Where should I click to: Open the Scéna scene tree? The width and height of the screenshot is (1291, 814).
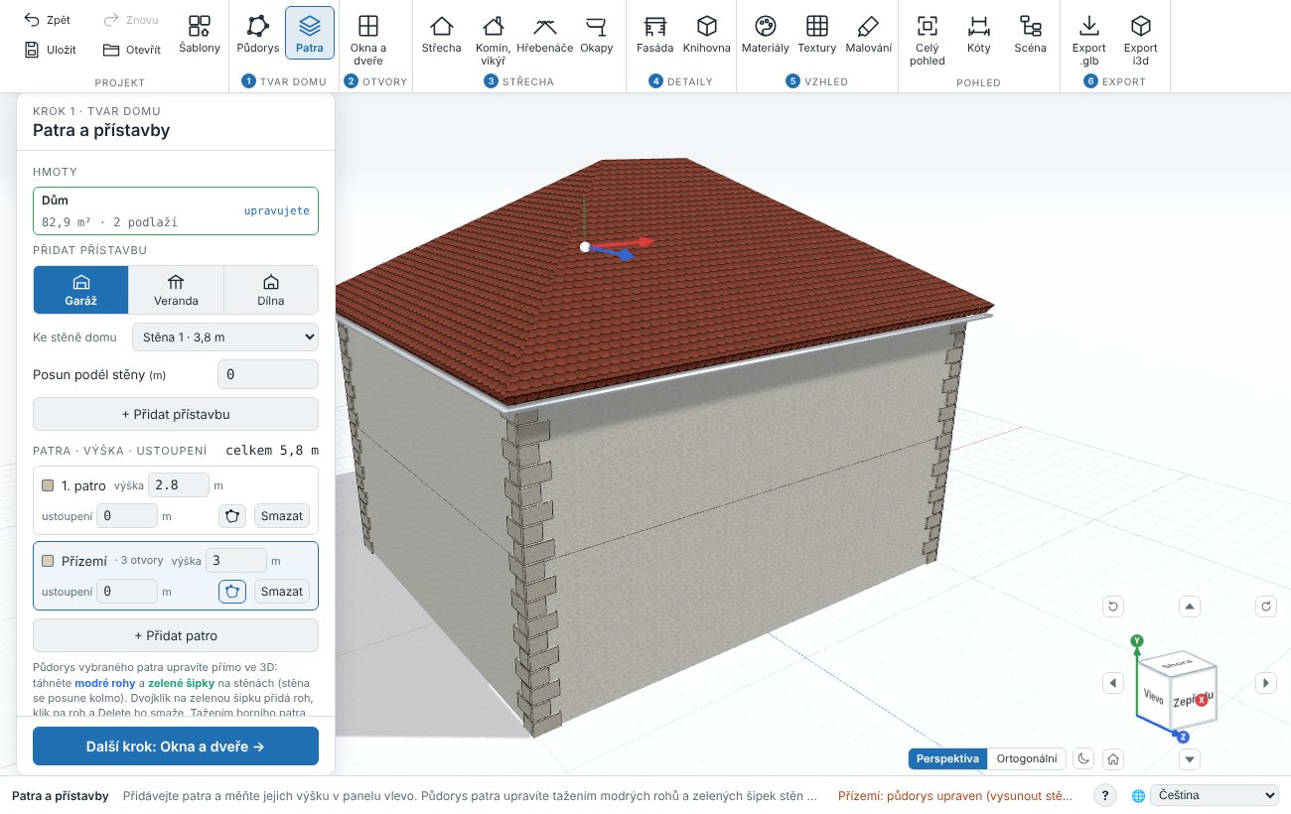point(1030,33)
